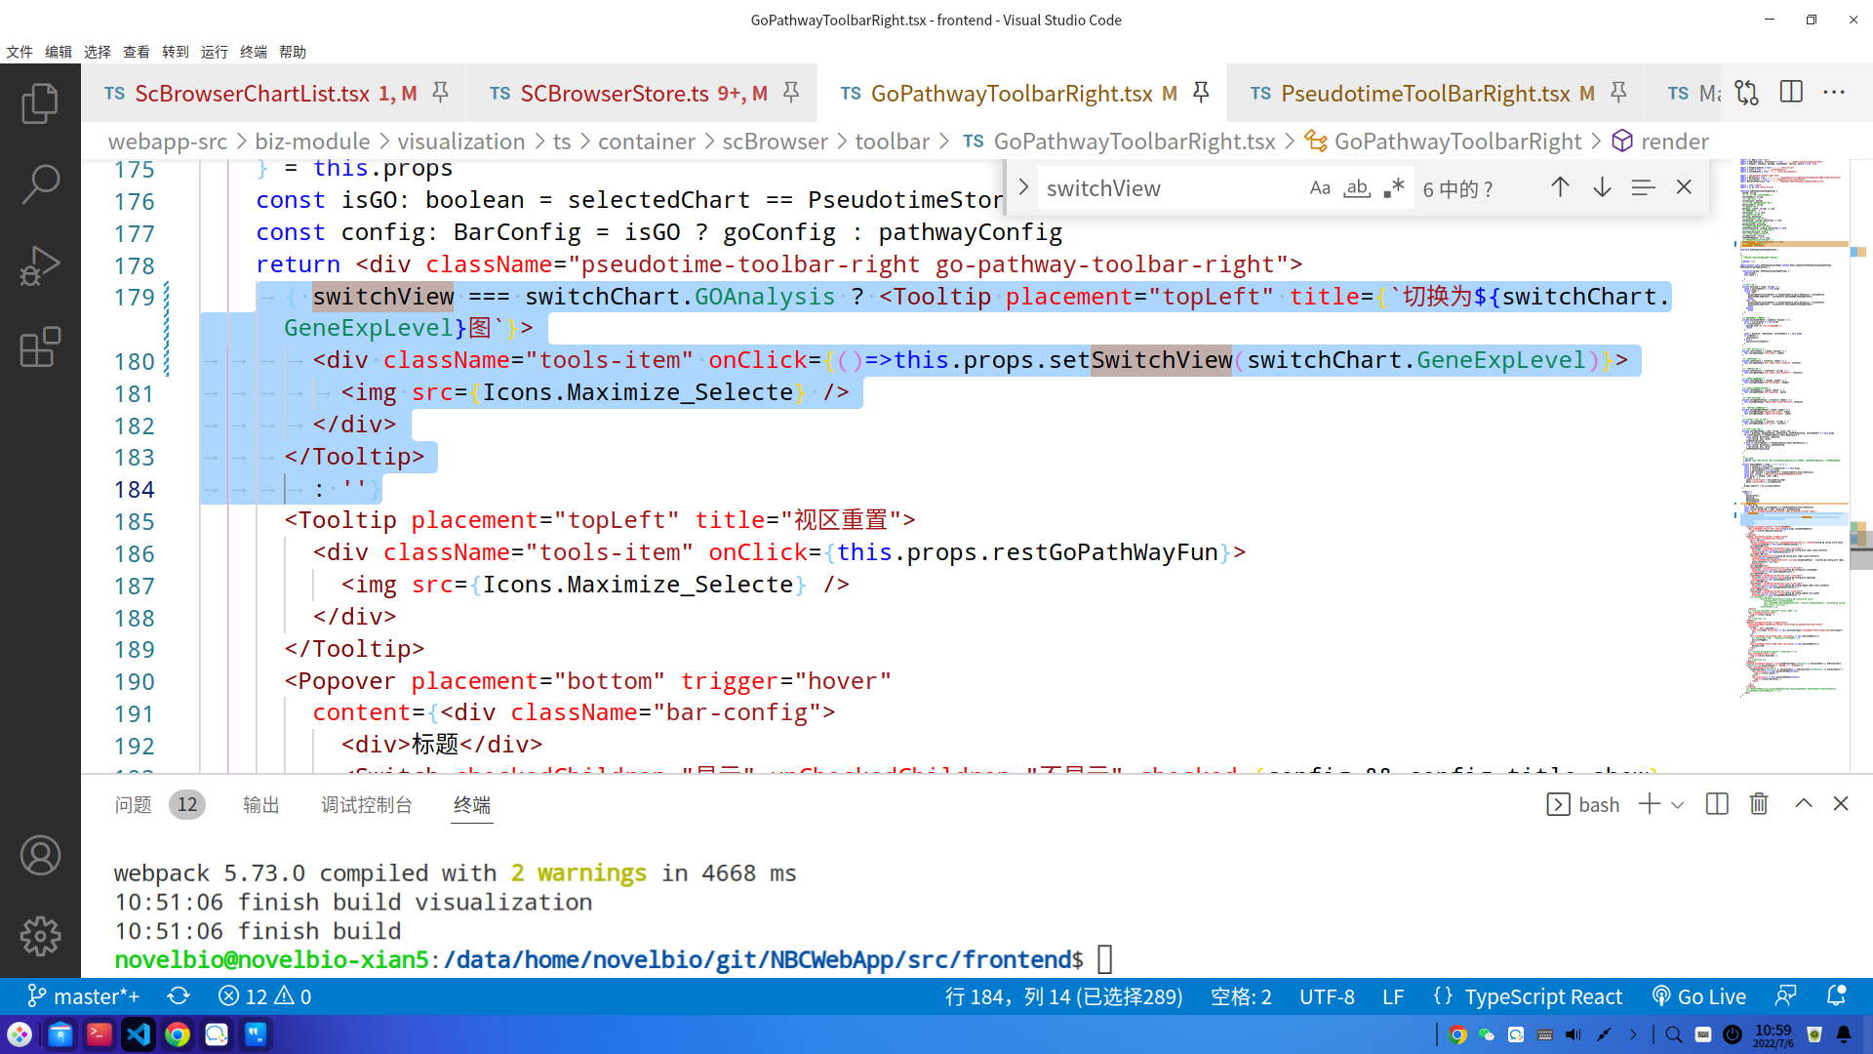The width and height of the screenshot is (1873, 1054).
Task: Open the Manage gear settings icon
Action: click(x=40, y=936)
